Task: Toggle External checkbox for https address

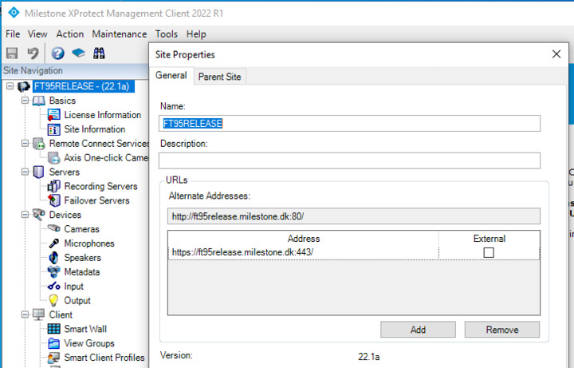Action: tap(489, 252)
